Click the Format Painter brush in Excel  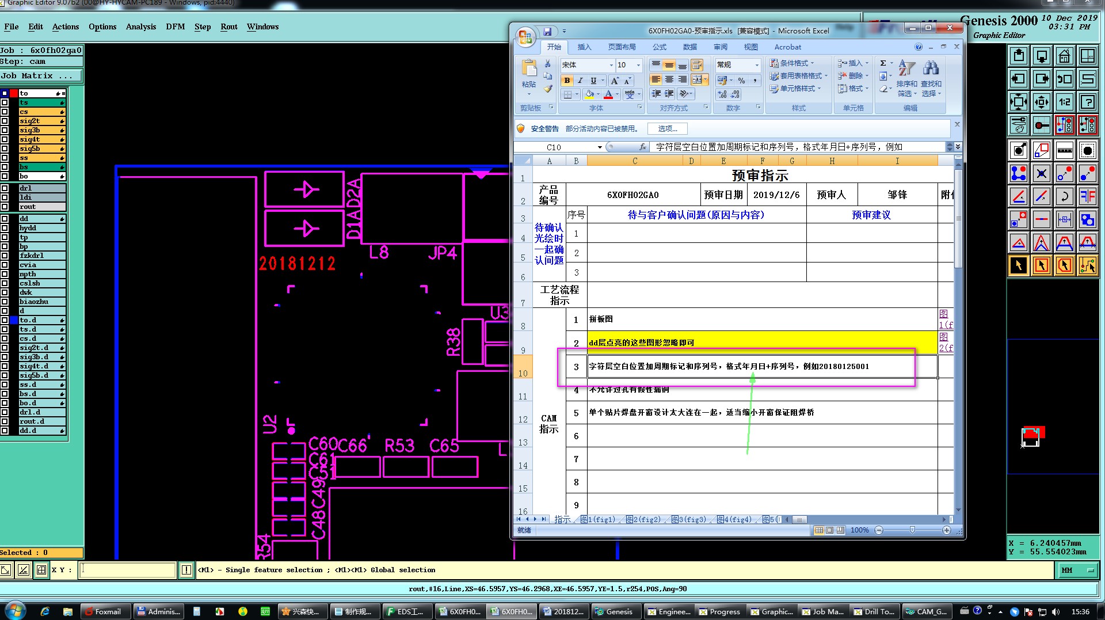point(547,89)
